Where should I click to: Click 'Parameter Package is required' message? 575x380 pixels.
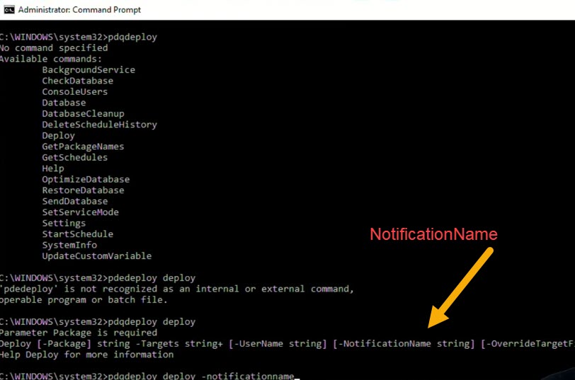(x=79, y=333)
